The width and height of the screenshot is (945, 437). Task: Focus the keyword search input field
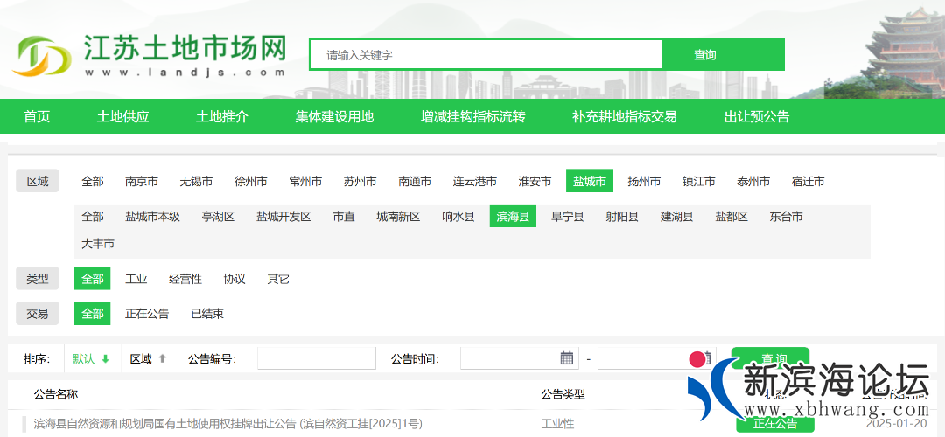(x=486, y=54)
